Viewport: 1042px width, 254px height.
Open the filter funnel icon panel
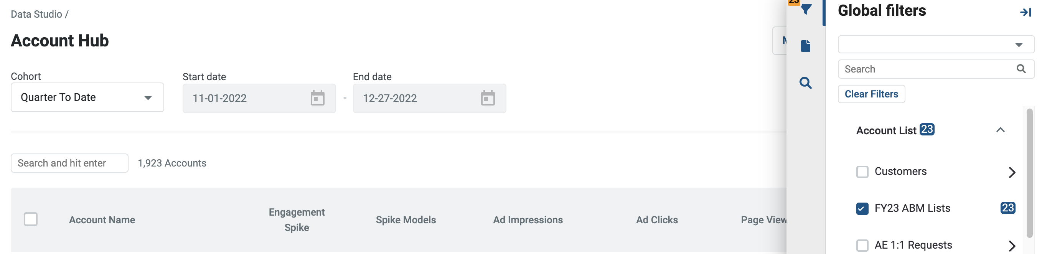[x=806, y=9]
